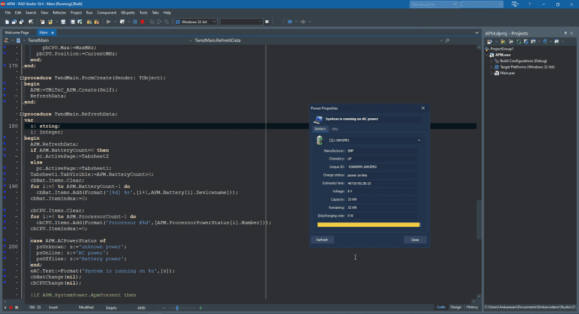The image size is (579, 314).
Task: Close Power Properties dialog with X
Action: tap(423, 108)
